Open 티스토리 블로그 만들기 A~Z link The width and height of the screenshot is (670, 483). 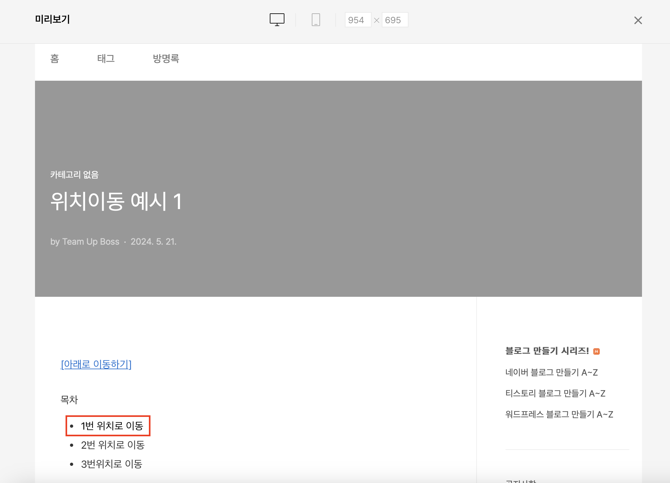pos(555,393)
